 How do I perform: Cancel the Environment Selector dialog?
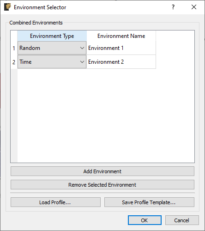pyautogui.click(x=182, y=220)
